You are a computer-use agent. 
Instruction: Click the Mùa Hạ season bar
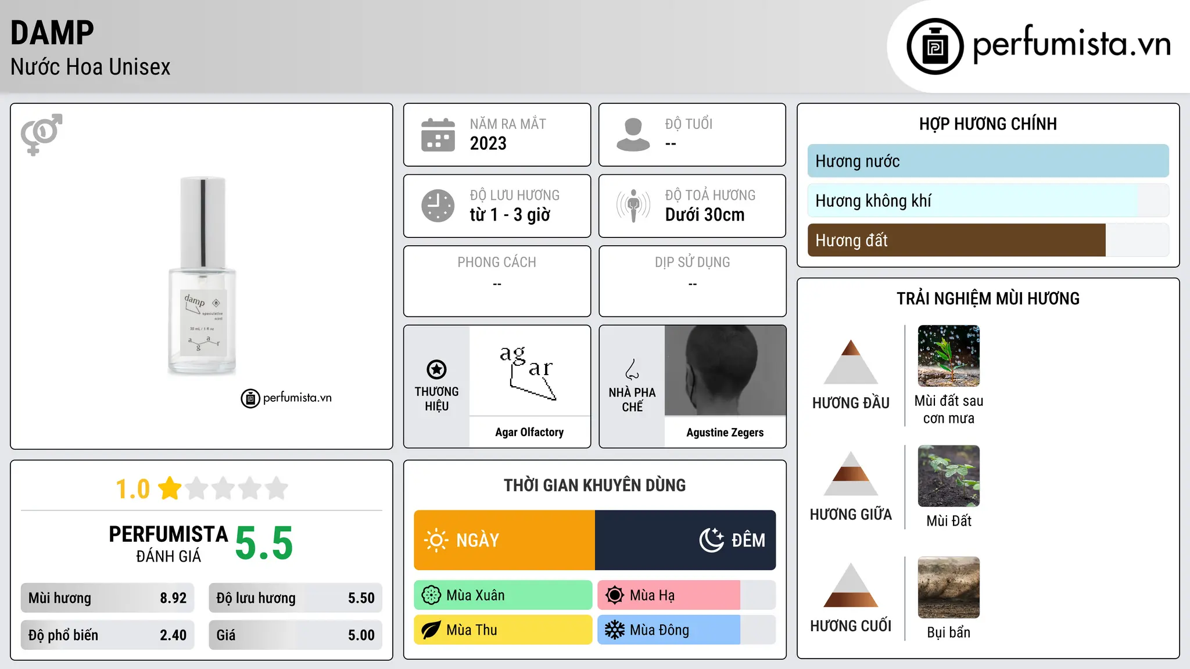tap(686, 595)
